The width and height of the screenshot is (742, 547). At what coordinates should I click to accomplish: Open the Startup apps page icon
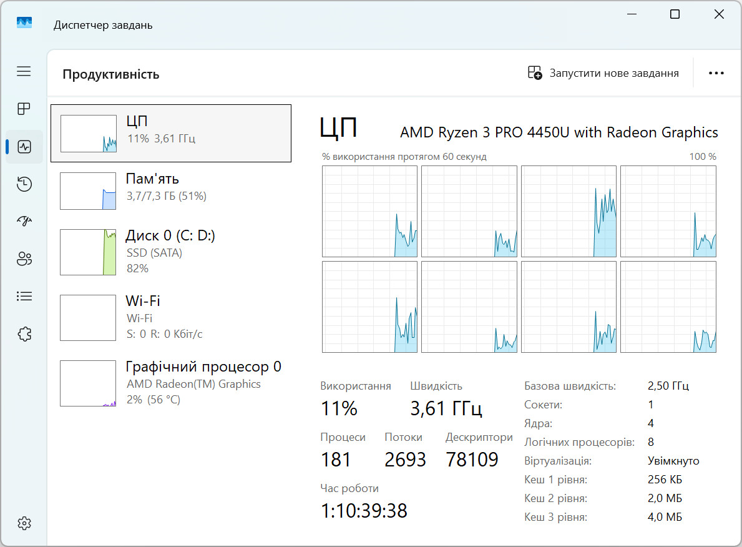[24, 220]
